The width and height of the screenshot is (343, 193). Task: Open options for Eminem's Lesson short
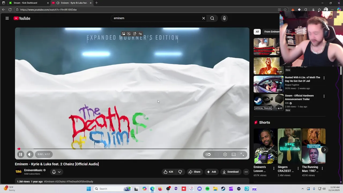click(274, 168)
